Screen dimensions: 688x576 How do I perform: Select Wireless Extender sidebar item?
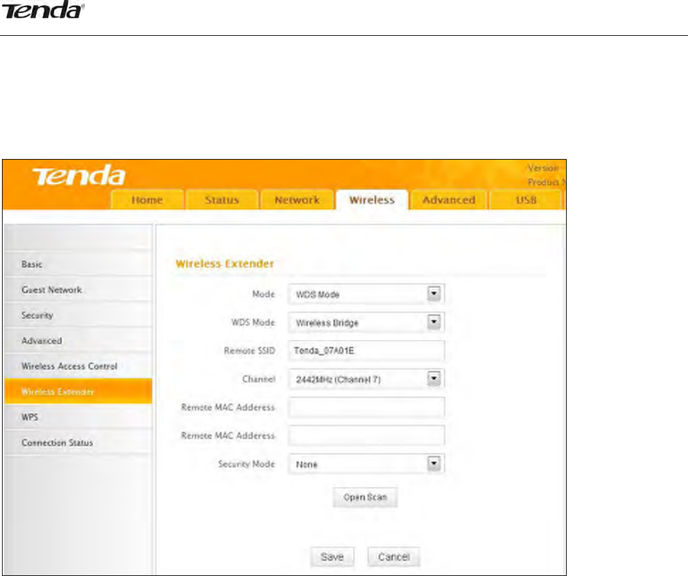78,392
